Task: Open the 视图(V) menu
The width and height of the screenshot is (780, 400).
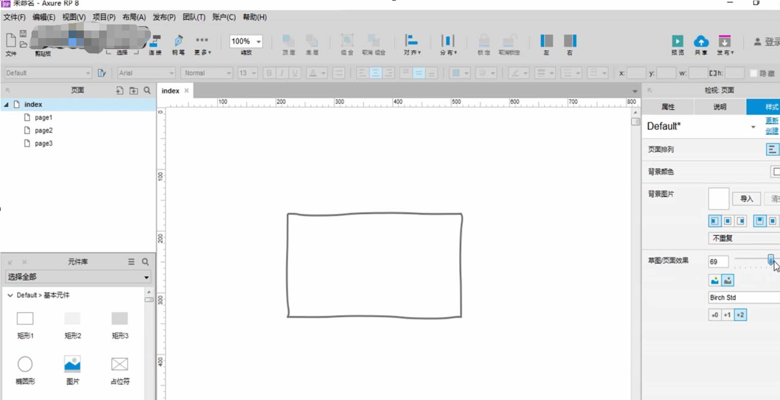Action: pos(74,17)
